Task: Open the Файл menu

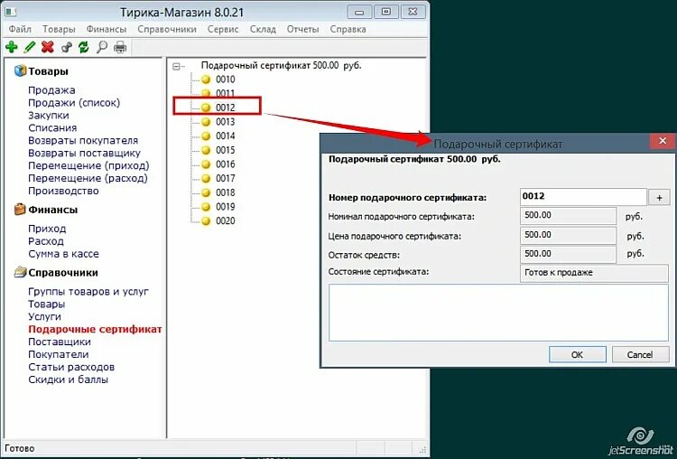Action: tap(20, 29)
